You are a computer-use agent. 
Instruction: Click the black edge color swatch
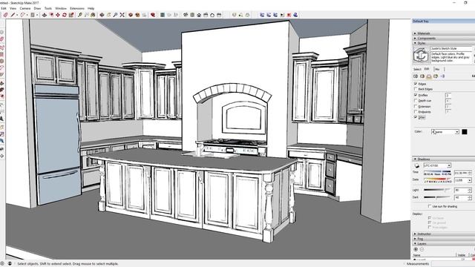(x=465, y=132)
